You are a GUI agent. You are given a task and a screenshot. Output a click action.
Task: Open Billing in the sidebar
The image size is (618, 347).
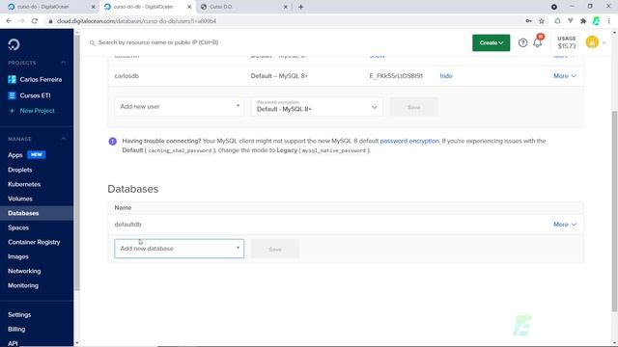(x=16, y=330)
